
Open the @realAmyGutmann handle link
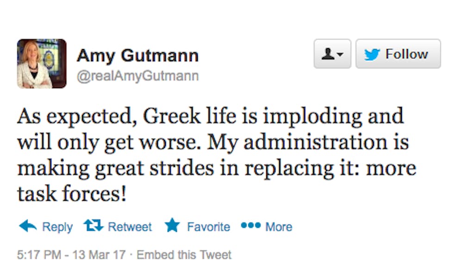138,76
